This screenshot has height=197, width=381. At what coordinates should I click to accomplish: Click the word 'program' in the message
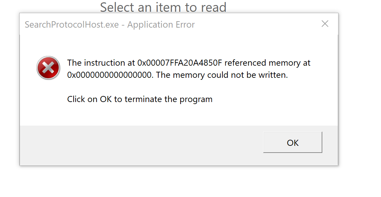(x=196, y=100)
